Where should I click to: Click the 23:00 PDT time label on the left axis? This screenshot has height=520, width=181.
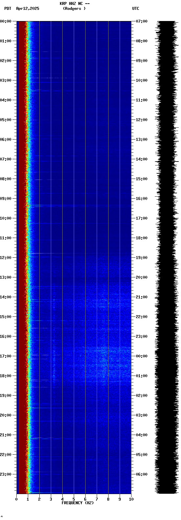[6, 474]
